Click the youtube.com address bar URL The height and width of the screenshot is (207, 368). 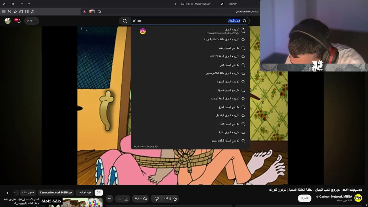(x=248, y=11)
